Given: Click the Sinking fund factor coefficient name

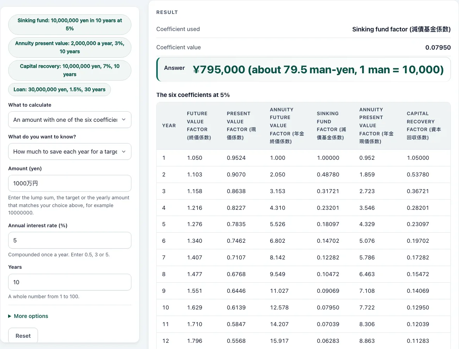Looking at the screenshot, I should click(401, 29).
